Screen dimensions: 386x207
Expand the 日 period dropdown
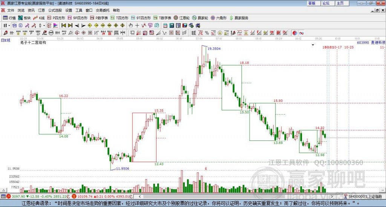pyautogui.click(x=9, y=26)
